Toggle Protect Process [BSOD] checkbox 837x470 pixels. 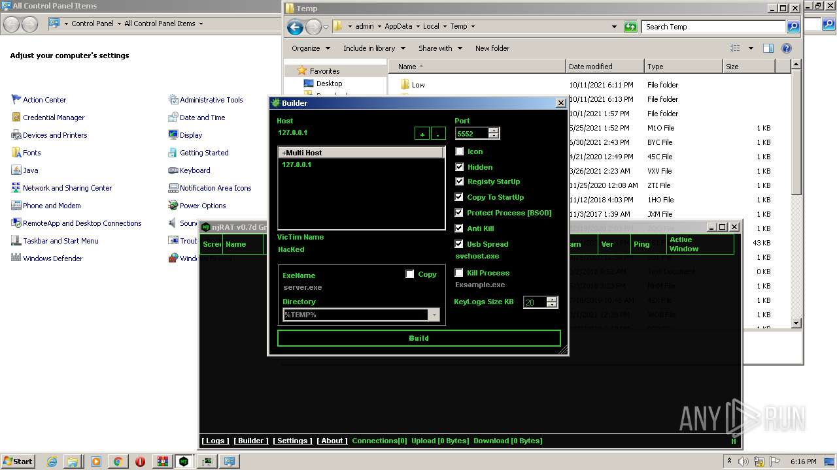(460, 213)
